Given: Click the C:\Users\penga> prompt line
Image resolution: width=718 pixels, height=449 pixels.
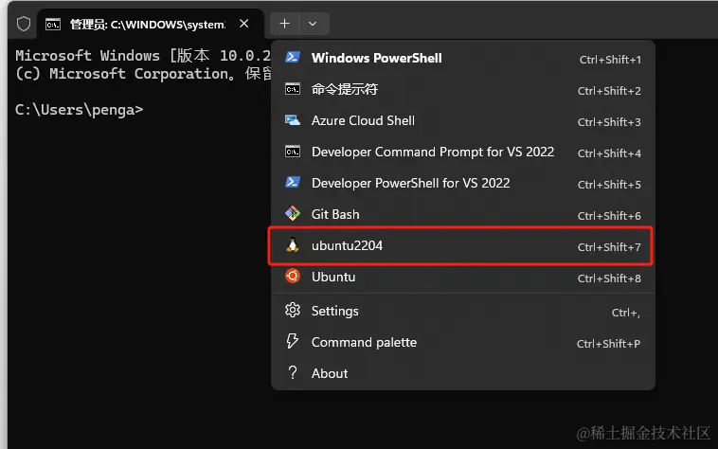Looking at the screenshot, I should click(x=80, y=110).
